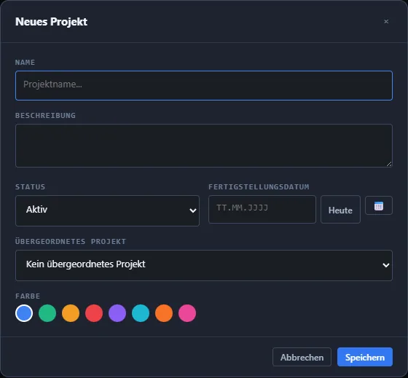Choose the green color swatch
Viewport: 408px width, 378px height.
click(x=47, y=313)
